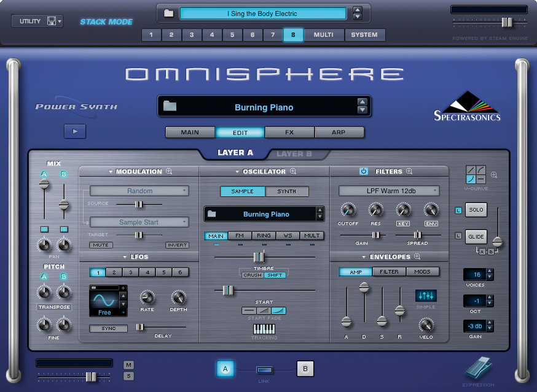Viewport: 537px width, 392px height.
Task: Click the filter Res knob
Action: (375, 210)
